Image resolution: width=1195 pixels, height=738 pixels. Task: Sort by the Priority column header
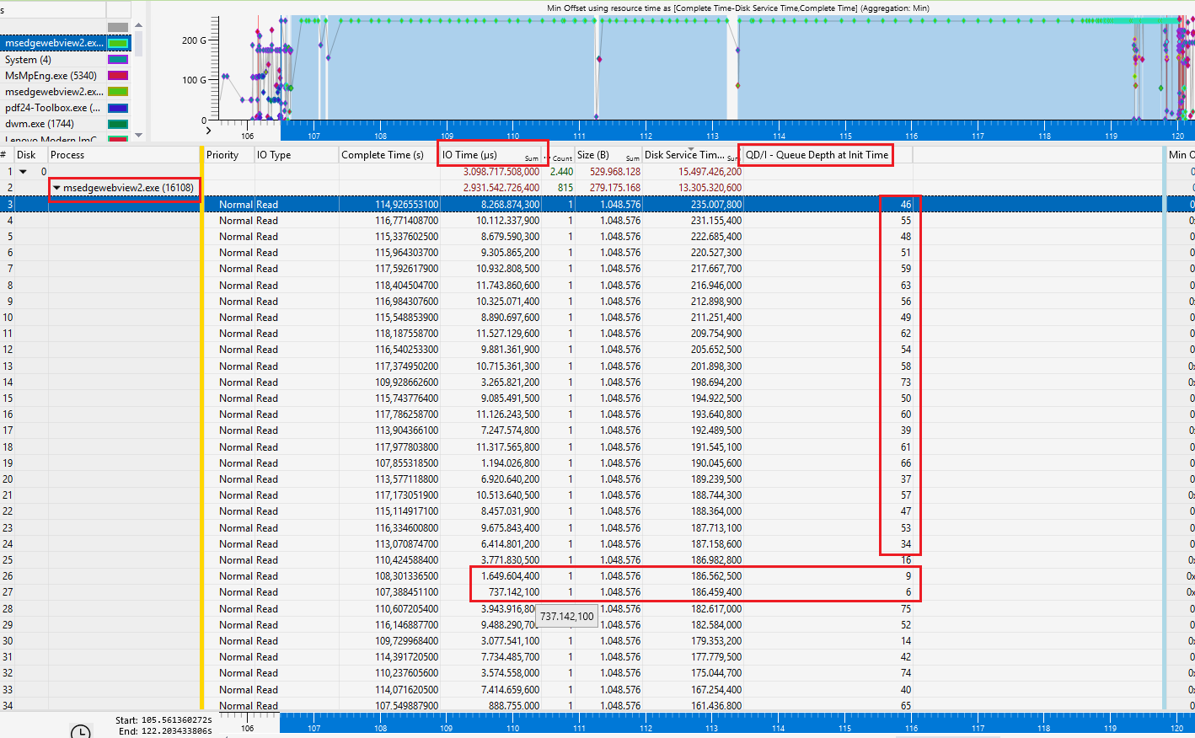222,155
